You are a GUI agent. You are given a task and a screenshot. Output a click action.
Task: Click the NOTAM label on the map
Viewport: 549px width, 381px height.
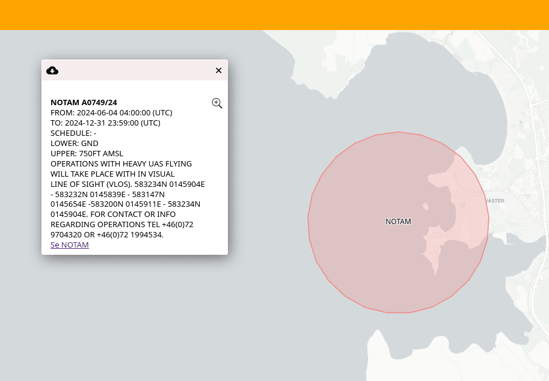point(398,222)
